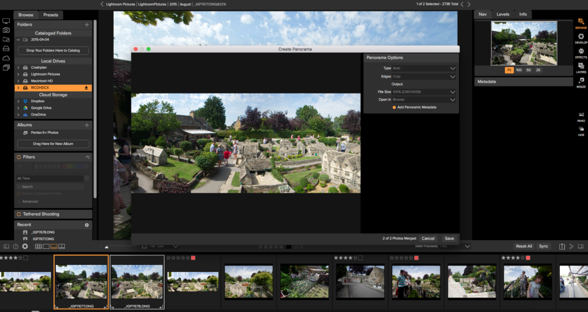The height and width of the screenshot is (312, 588).
Task: Open the Open In dropdown
Action: pyautogui.click(x=424, y=100)
